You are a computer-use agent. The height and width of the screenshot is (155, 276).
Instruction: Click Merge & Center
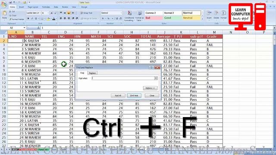click(x=89, y=18)
